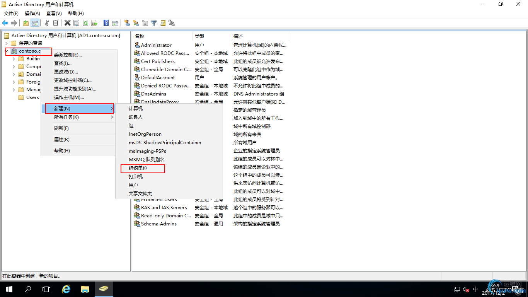Choose 委派控制(E)... in the context menu

[x=78, y=55]
